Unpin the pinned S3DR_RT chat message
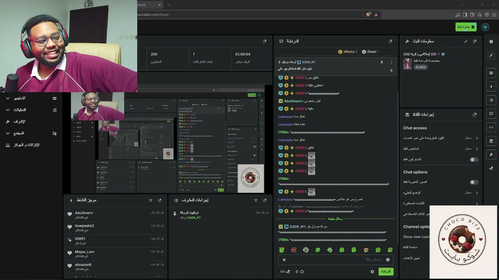 382,62
